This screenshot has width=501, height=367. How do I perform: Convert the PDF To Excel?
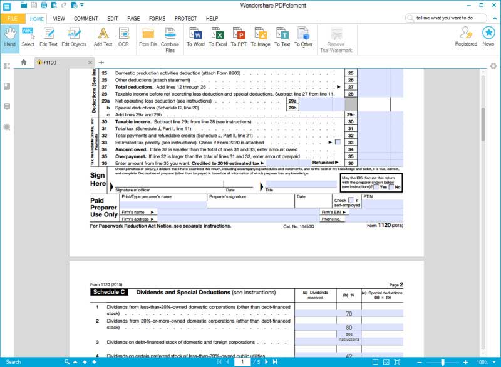[x=217, y=38]
